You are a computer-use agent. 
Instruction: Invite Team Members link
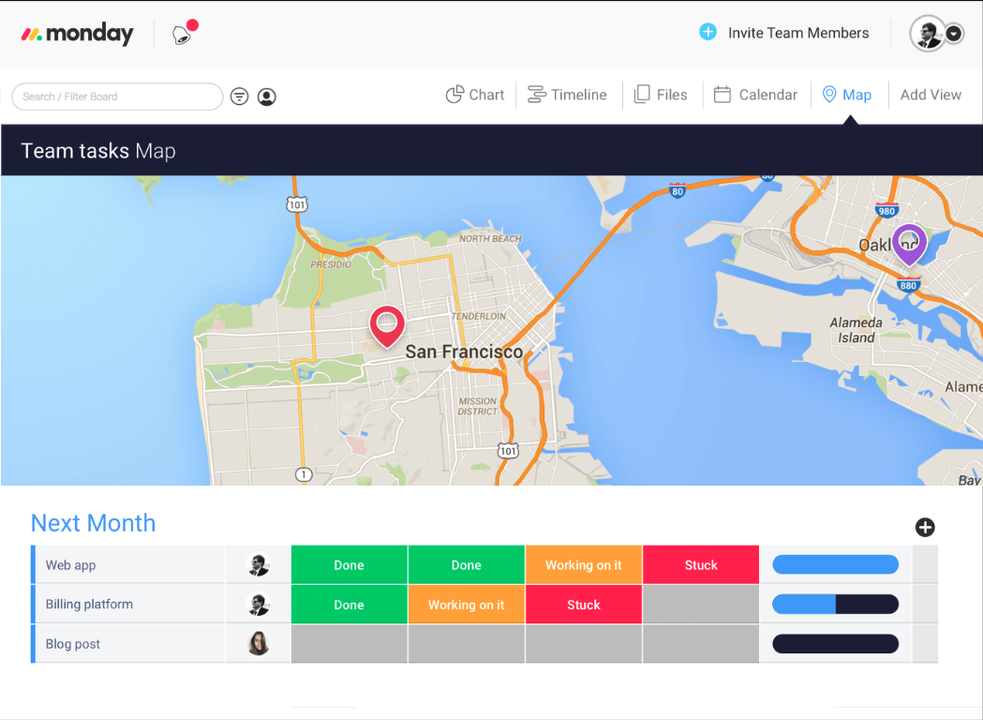[798, 33]
